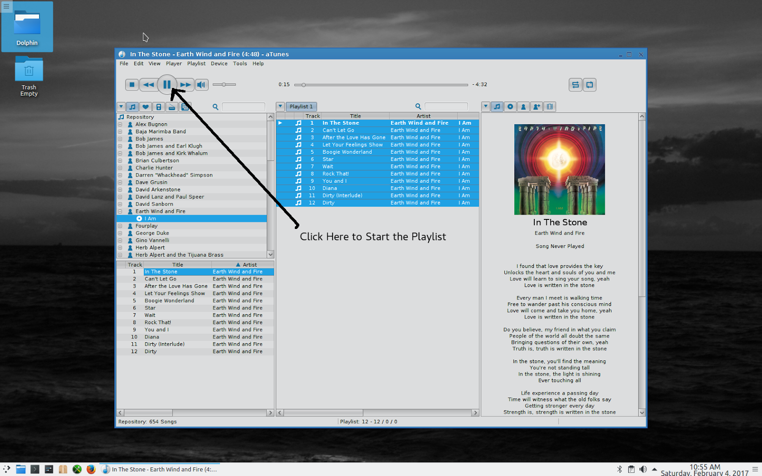Show the Repository music view
The width and height of the screenshot is (762, 476).
(133, 107)
